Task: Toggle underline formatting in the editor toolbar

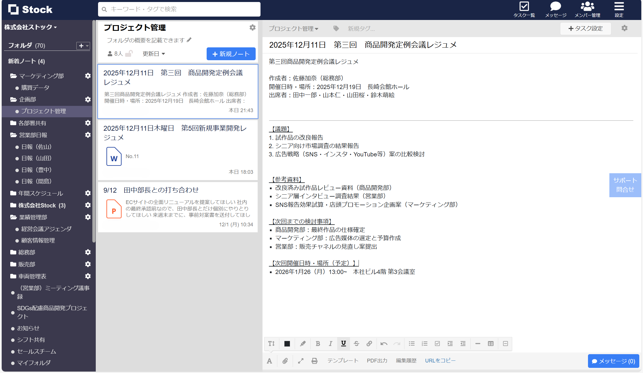Action: click(343, 344)
